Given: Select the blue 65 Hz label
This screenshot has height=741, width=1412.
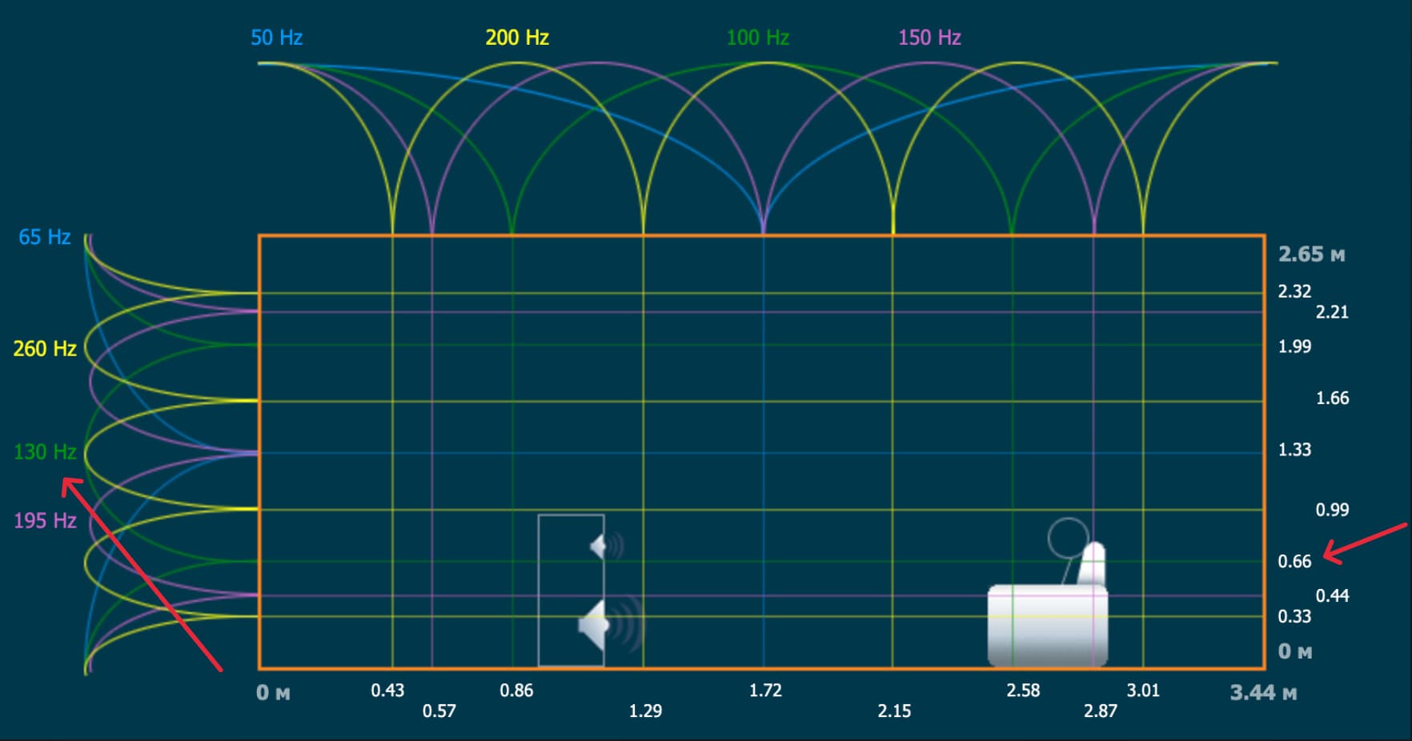Looking at the screenshot, I should [45, 237].
